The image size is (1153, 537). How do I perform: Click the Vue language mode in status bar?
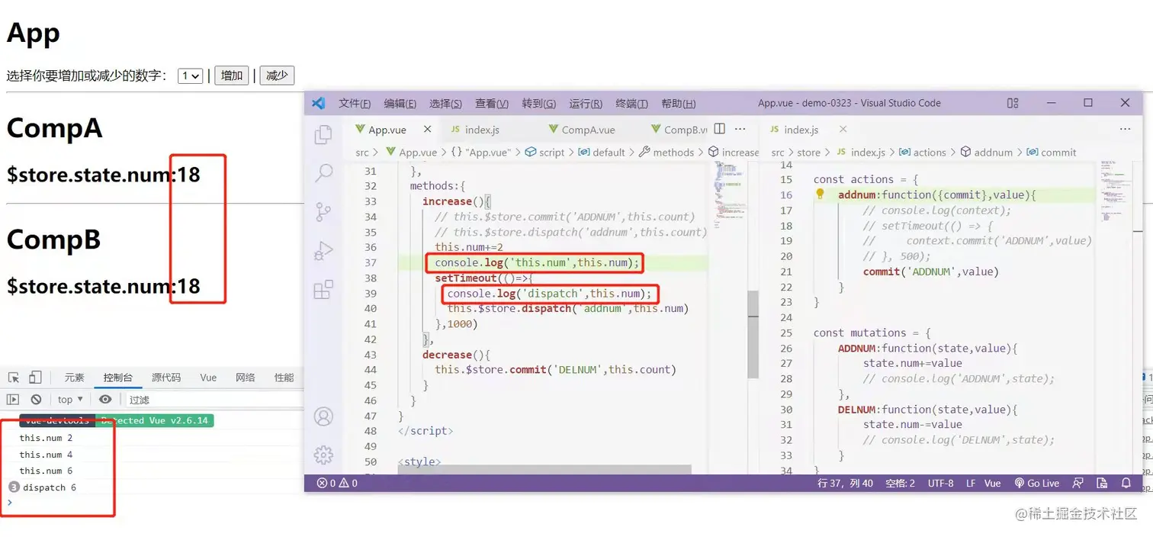click(x=992, y=483)
